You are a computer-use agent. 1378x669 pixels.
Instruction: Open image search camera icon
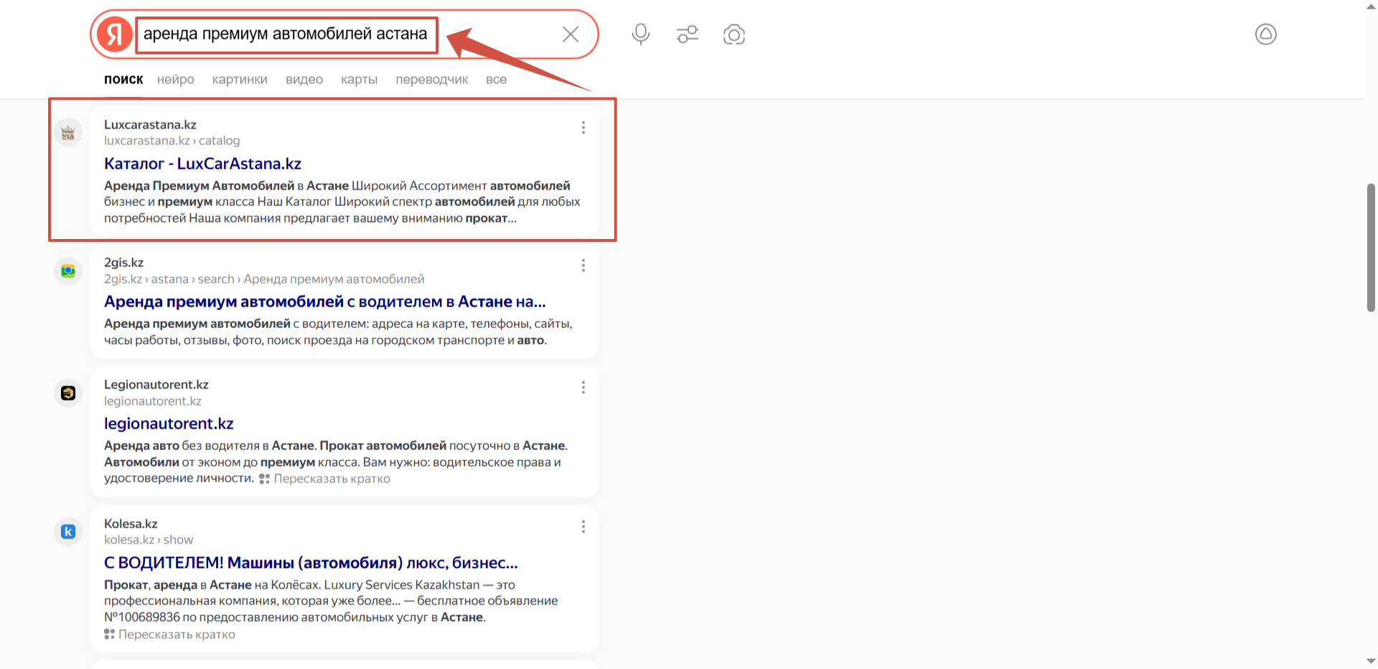click(x=733, y=34)
